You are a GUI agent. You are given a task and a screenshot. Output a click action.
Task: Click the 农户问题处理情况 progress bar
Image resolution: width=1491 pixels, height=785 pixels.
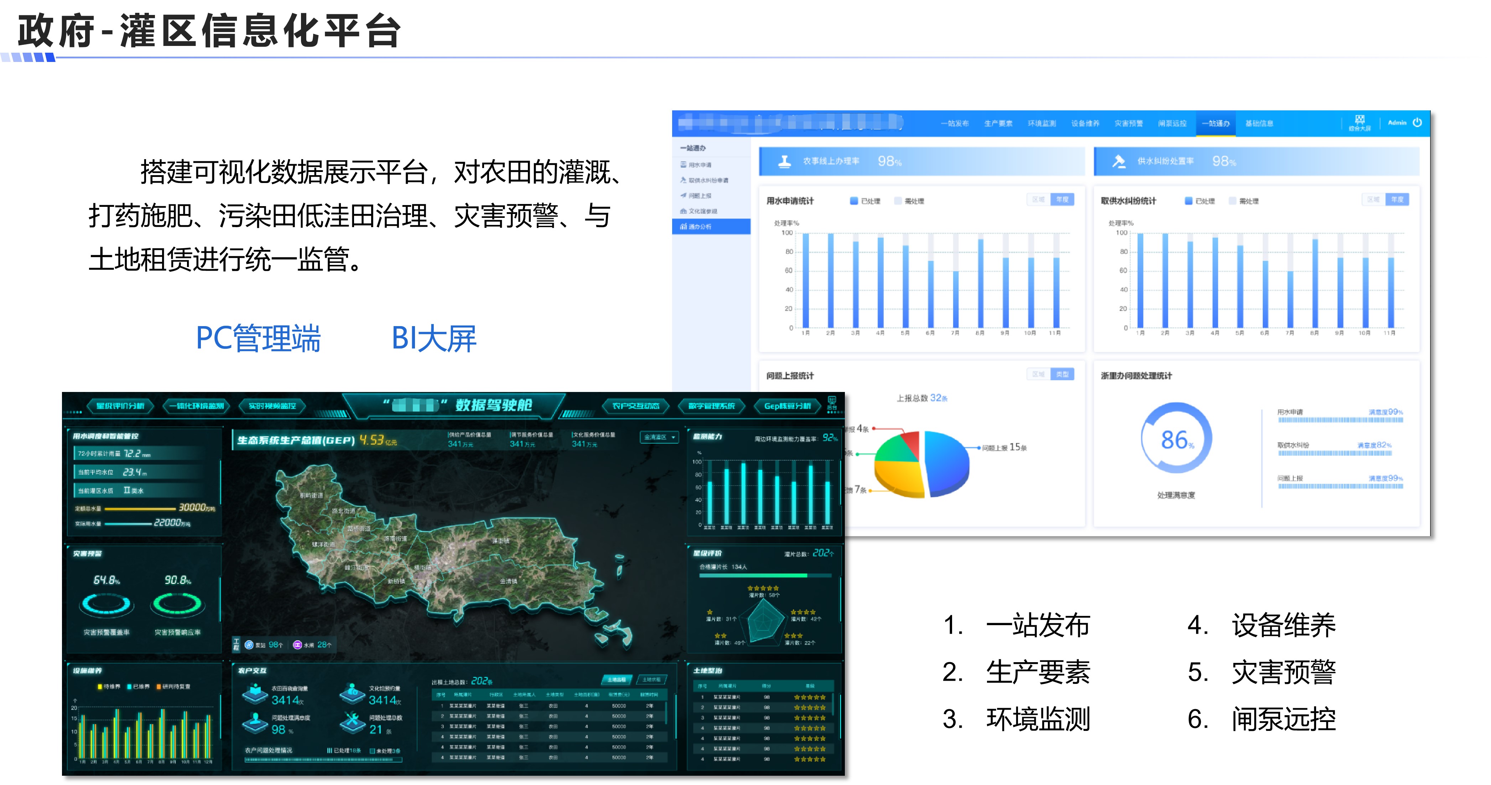pyautogui.click(x=322, y=760)
